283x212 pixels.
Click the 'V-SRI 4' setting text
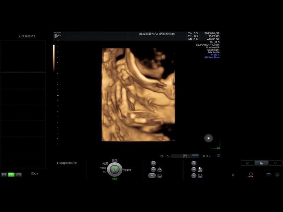(x=215, y=55)
